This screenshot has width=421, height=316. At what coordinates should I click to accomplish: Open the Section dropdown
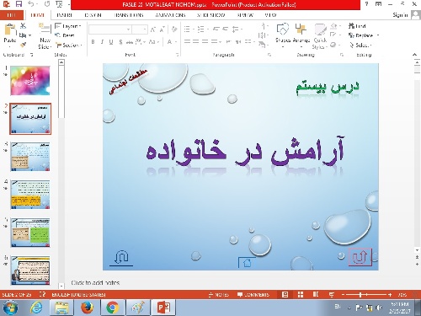tap(69, 45)
